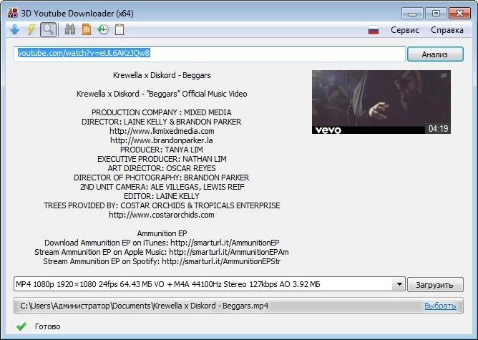This screenshot has width=478, height=340.
Task: Click the 'Stream Ammunition EP on Spotify' line
Action: pyautogui.click(x=162, y=261)
